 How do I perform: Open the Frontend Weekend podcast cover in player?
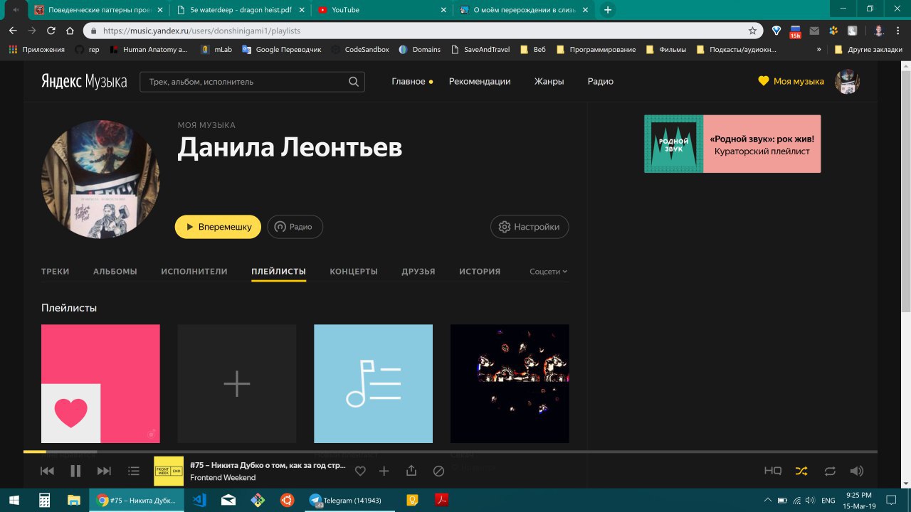coord(169,471)
